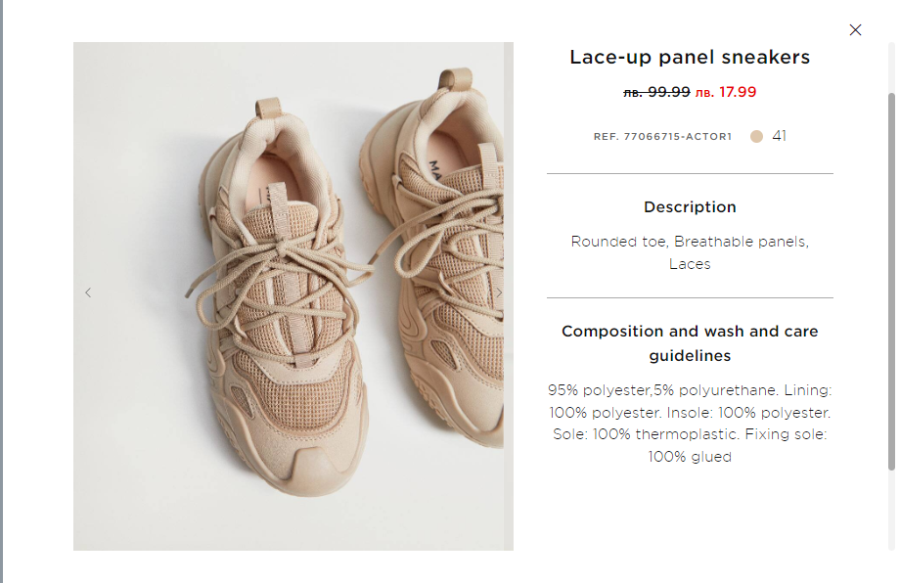Click the REF. 77066715-ACTOR1 reference code
Image resolution: width=900 pixels, height=583 pixels.
pos(662,137)
